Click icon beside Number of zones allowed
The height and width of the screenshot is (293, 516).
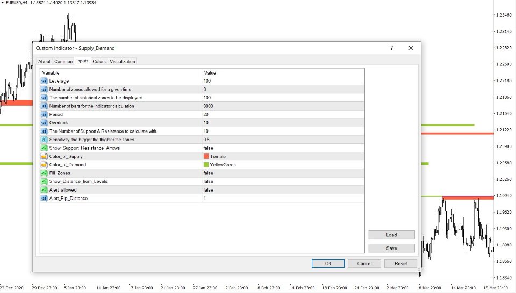[44, 89]
